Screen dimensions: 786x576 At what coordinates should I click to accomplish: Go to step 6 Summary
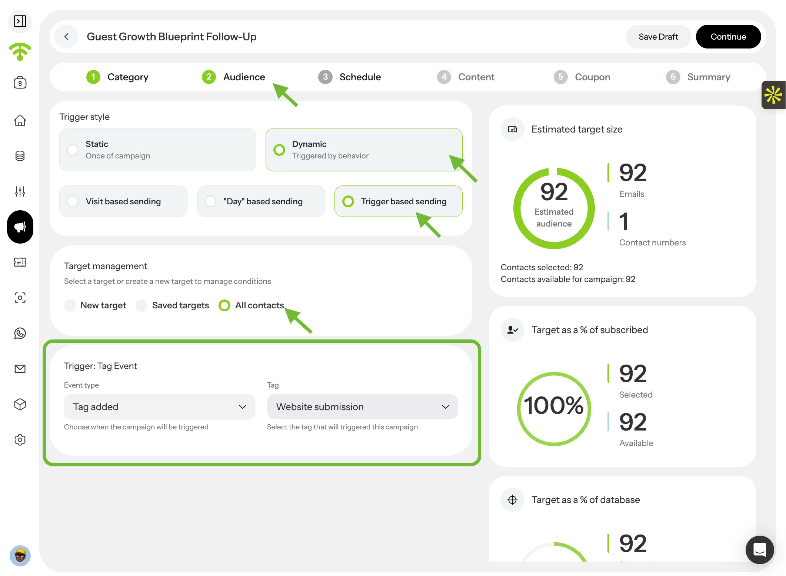coord(698,77)
